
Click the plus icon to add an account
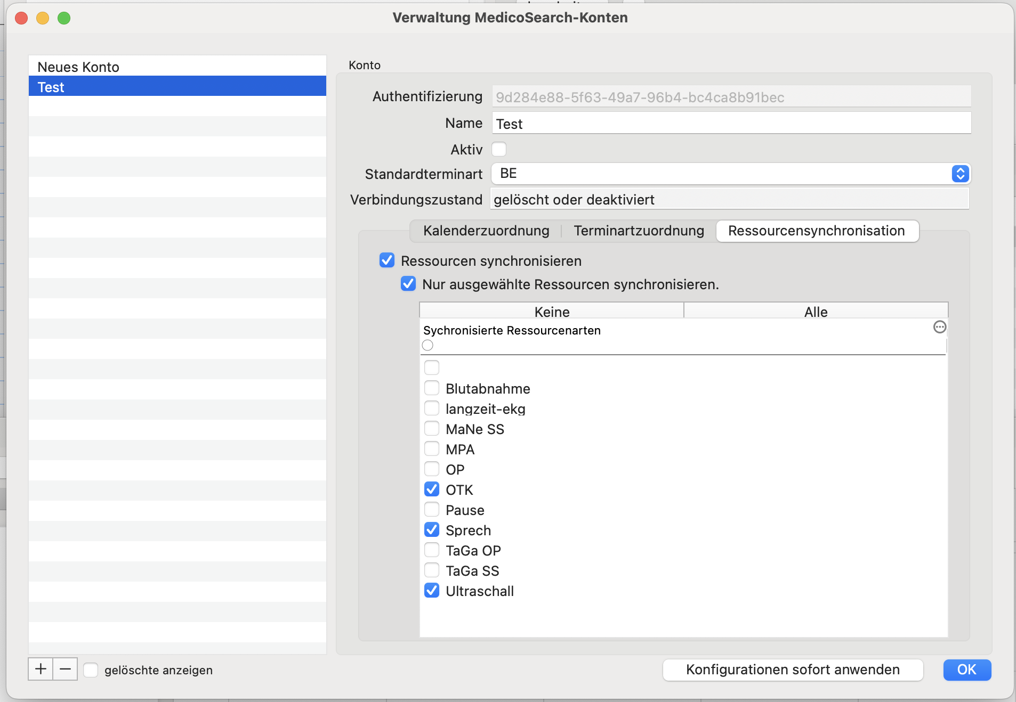point(41,669)
